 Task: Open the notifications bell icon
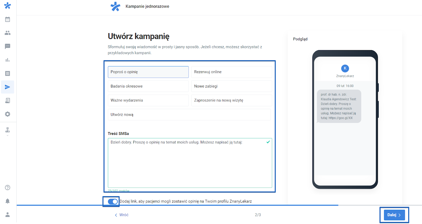(8, 201)
